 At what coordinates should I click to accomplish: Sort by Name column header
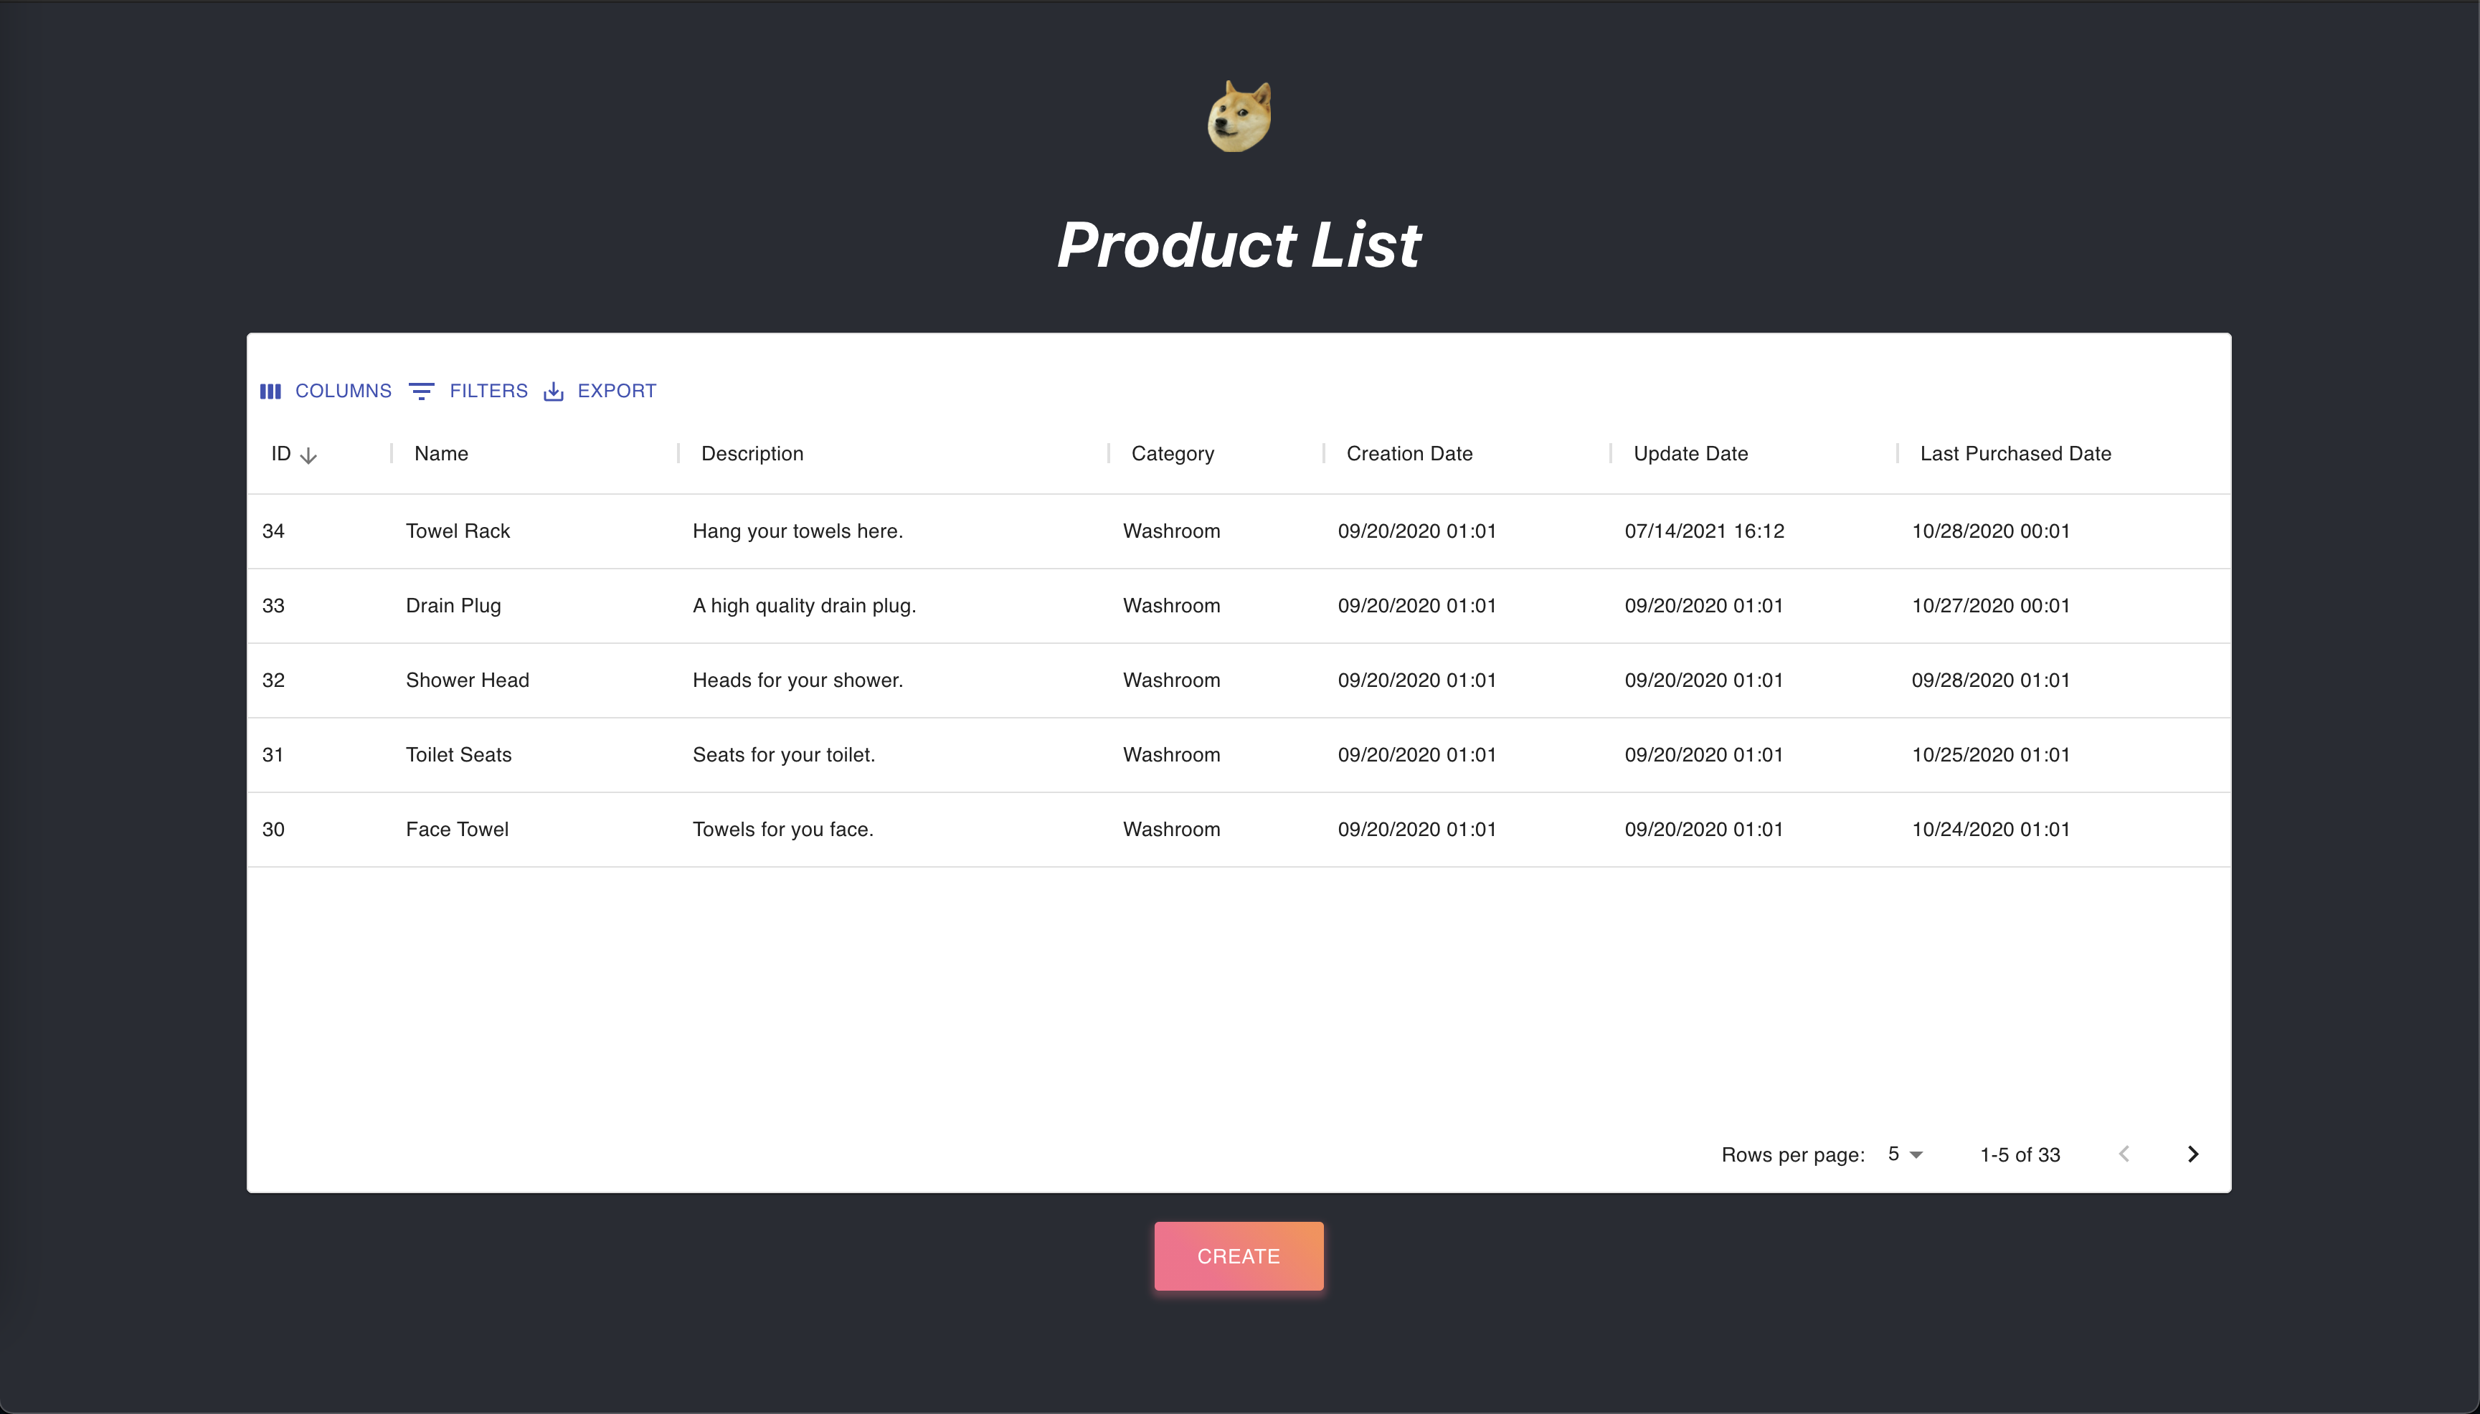click(x=441, y=454)
